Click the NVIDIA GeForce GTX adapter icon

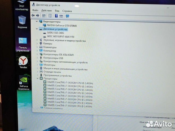click(45, 25)
